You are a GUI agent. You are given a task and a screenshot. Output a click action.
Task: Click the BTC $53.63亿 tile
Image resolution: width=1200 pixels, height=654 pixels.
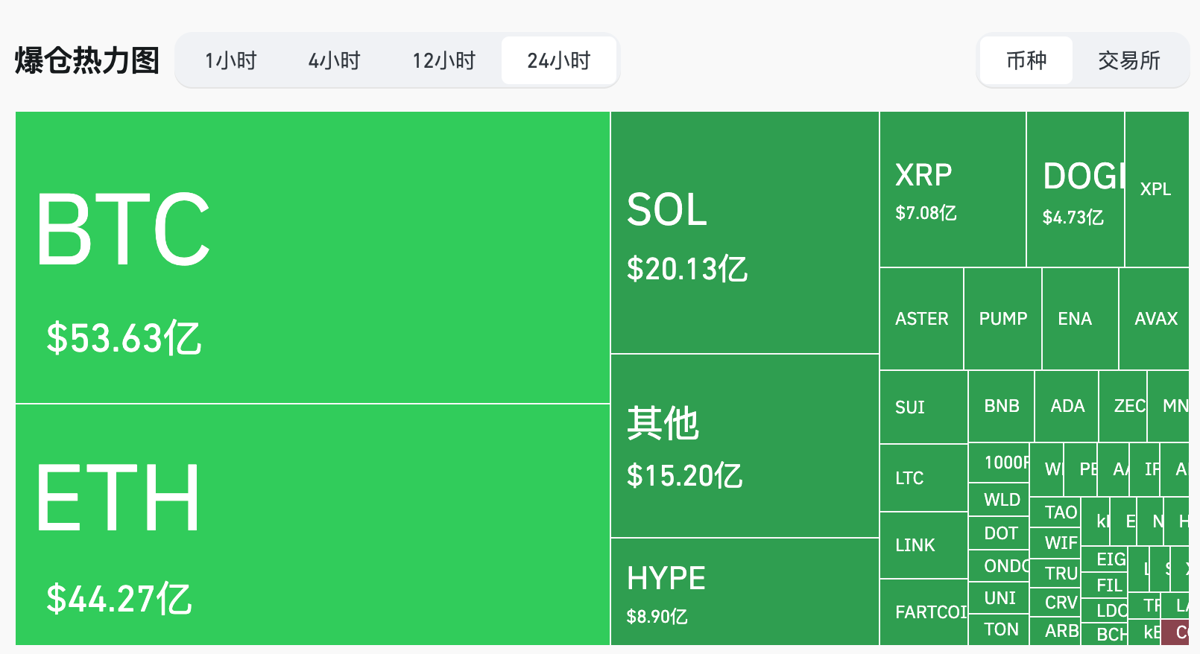click(x=312, y=257)
